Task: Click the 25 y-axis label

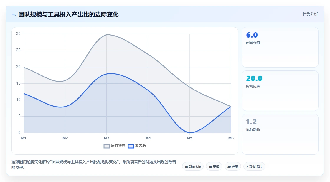Action: (x=18, y=50)
